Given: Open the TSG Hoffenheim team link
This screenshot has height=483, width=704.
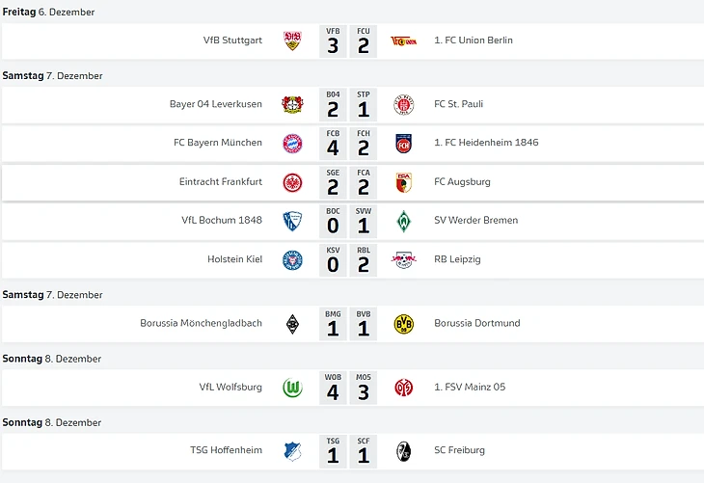Looking at the screenshot, I should [x=226, y=450].
